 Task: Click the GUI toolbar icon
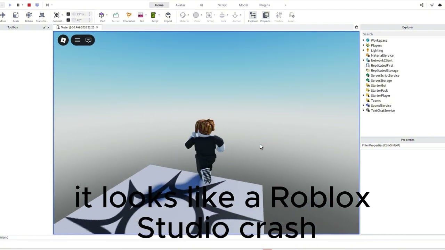coord(140,15)
